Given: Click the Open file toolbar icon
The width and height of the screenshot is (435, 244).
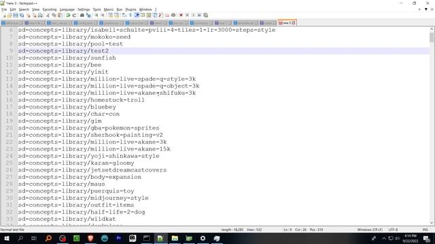Looking at the screenshot, I should point(10,15).
